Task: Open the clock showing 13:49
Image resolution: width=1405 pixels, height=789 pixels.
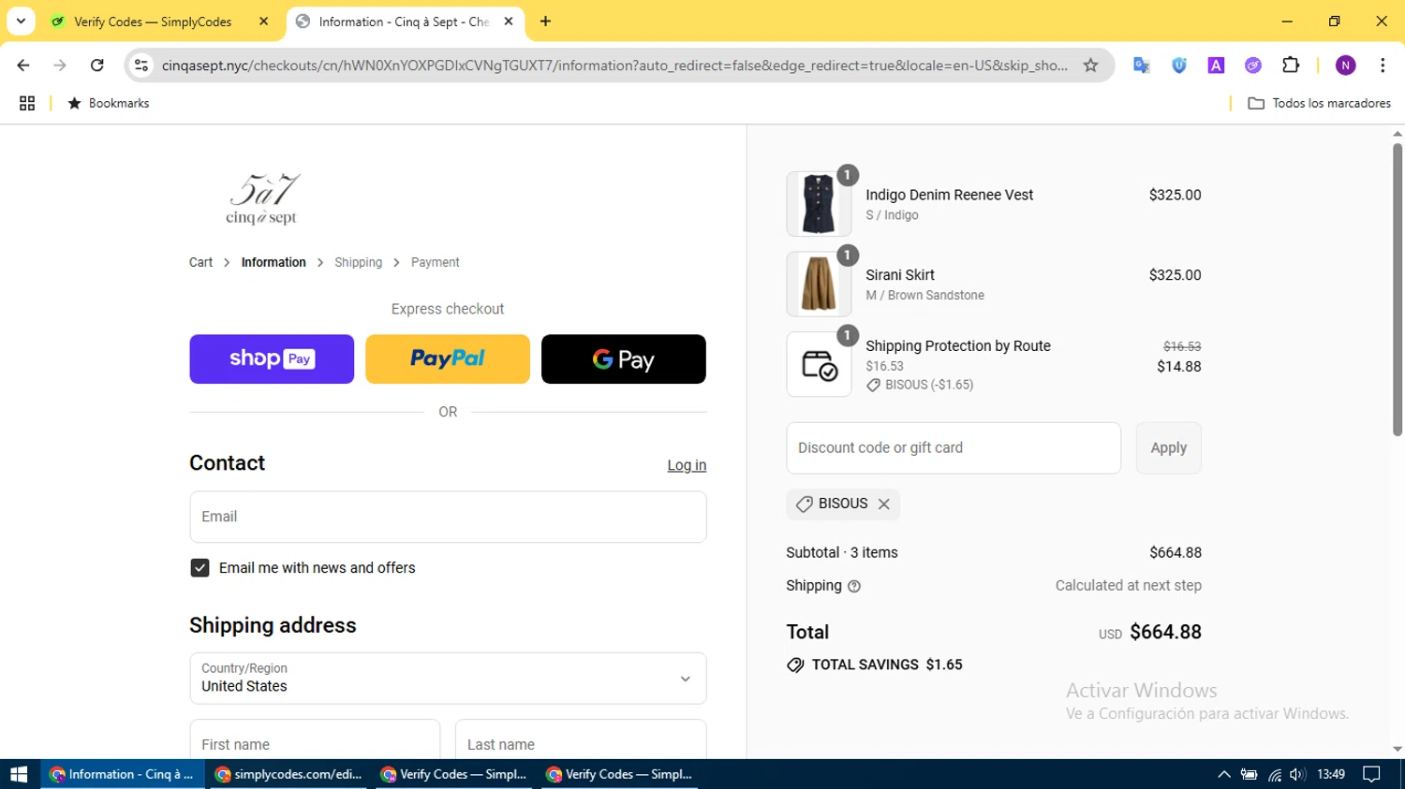Action: (x=1331, y=774)
